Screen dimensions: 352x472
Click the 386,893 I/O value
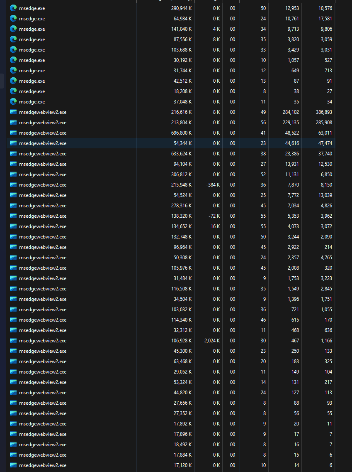pyautogui.click(x=324, y=112)
